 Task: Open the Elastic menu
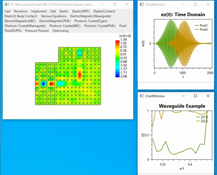(64, 11)
